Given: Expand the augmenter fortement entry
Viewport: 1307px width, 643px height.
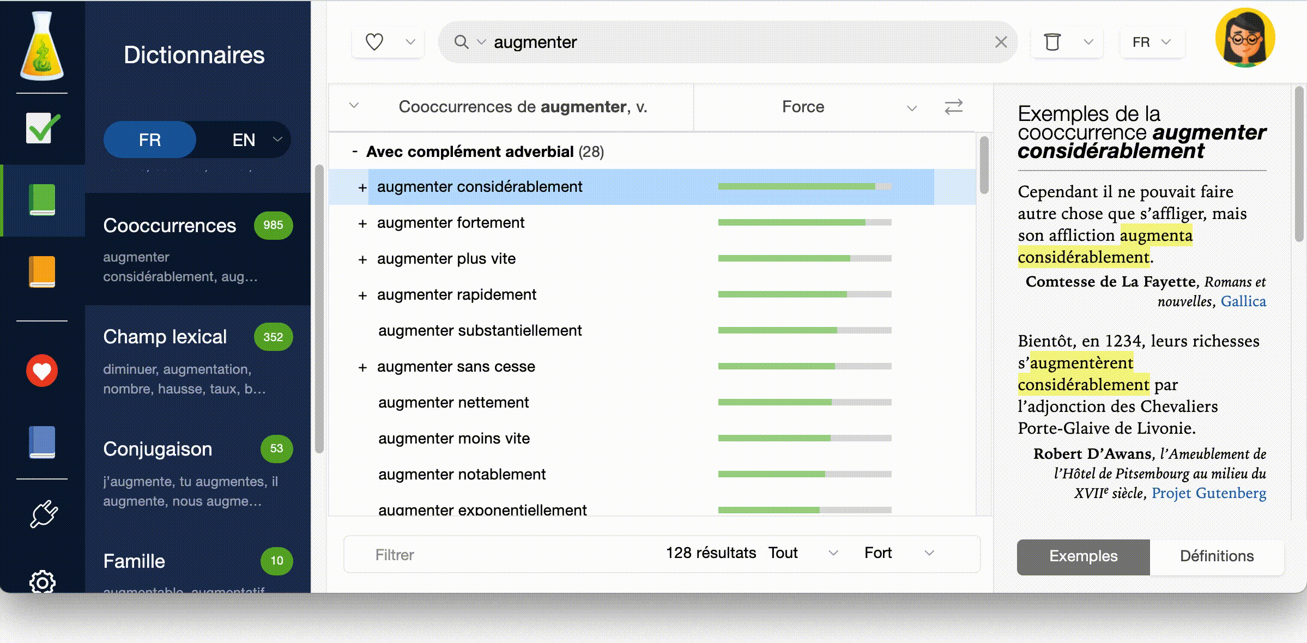Looking at the screenshot, I should coord(362,223).
